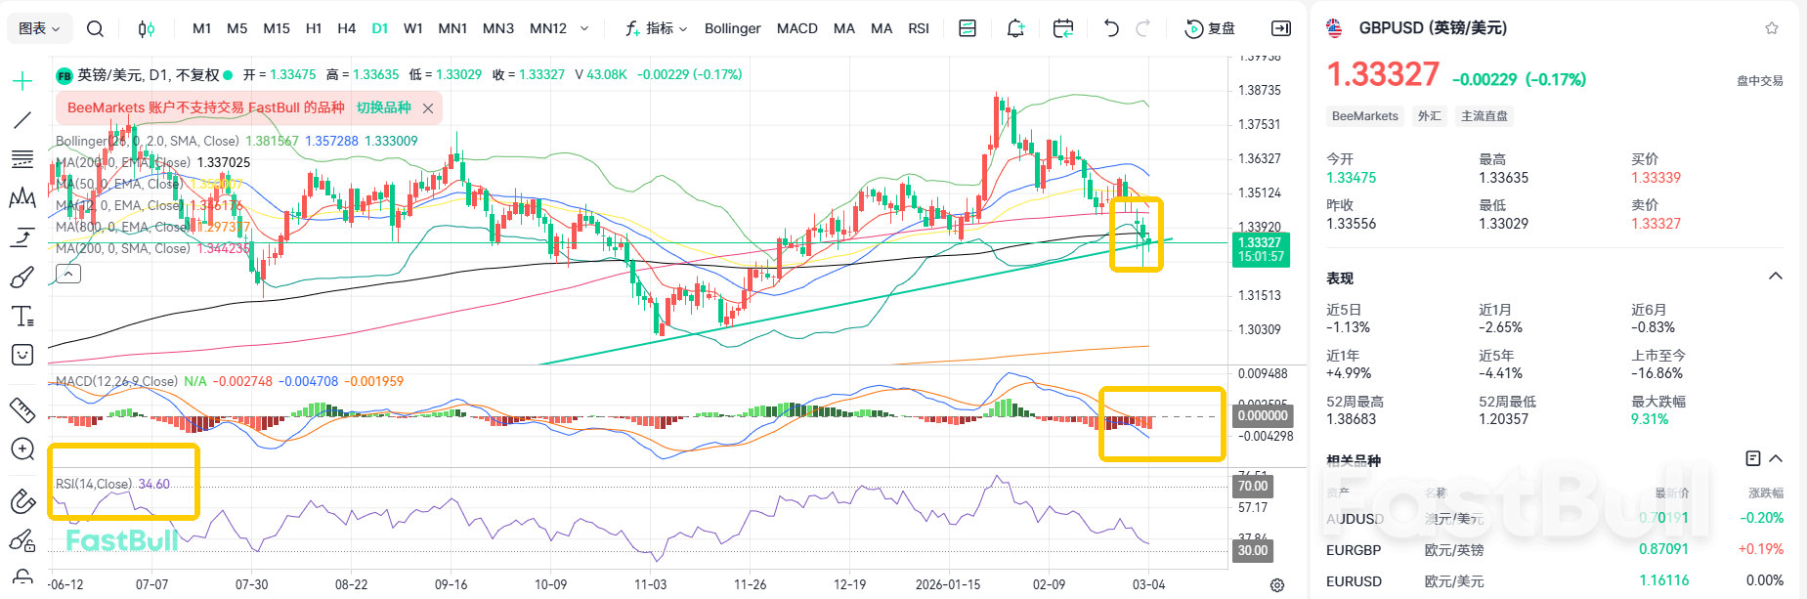The image size is (1807, 599).
Task: Open the 图表 dropdown menu
Action: [x=40, y=28]
